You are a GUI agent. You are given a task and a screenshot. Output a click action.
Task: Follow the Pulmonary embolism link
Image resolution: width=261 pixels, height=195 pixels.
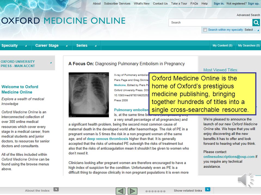[x=131, y=110]
